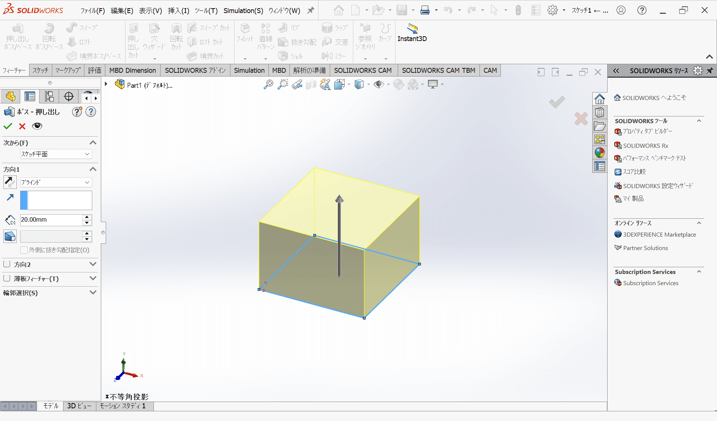
Task: Check the 薄板フィーチャー(T) checkbox
Action: 7,278
